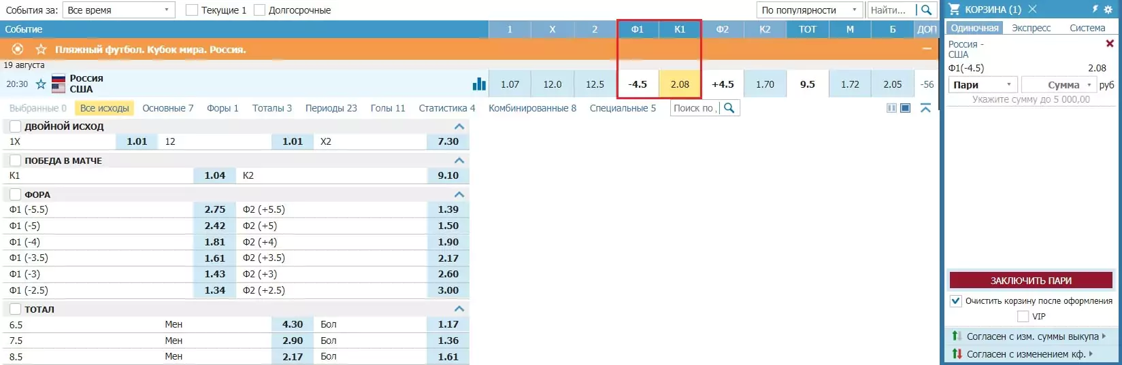Click the Russia flag icon
1122x365 pixels.
[59, 78]
